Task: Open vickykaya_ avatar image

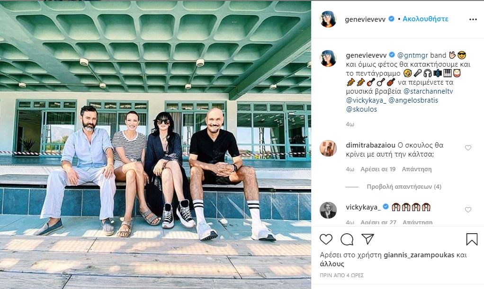Action: point(328,210)
